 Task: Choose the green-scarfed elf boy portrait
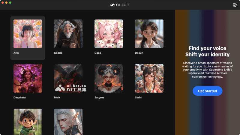[x=28, y=122]
